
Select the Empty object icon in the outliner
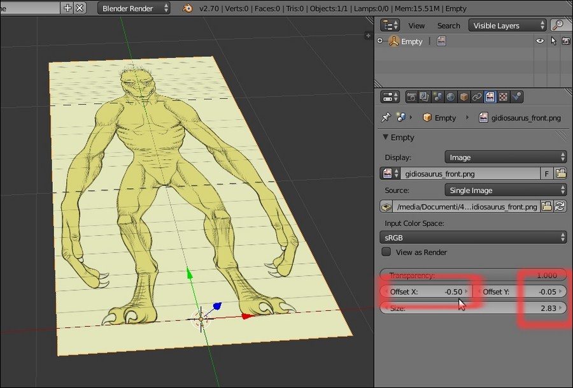(393, 41)
